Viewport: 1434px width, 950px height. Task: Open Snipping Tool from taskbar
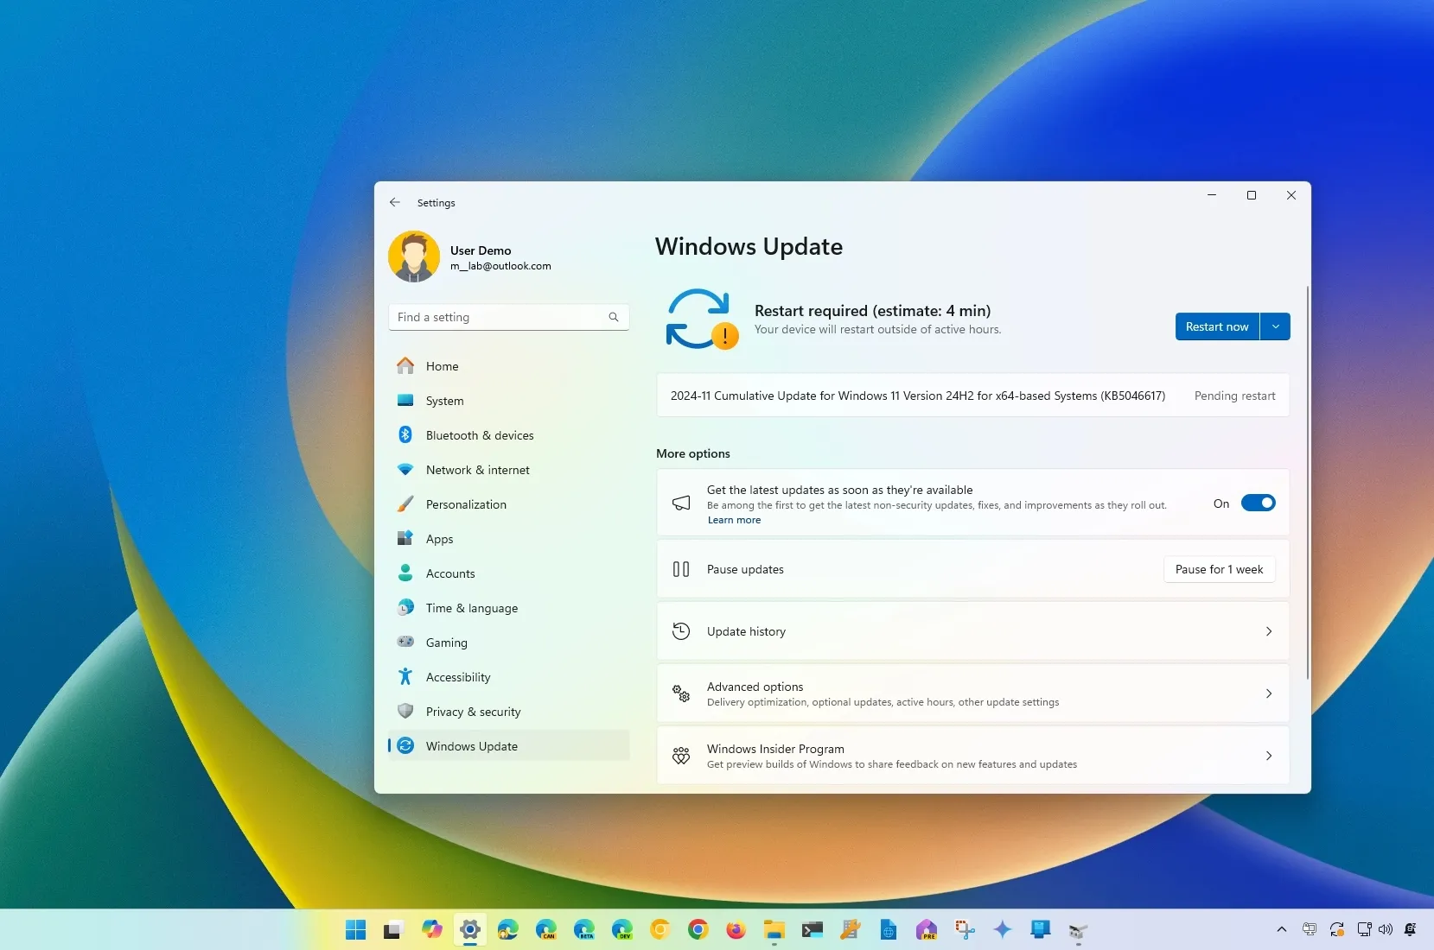[x=964, y=929]
